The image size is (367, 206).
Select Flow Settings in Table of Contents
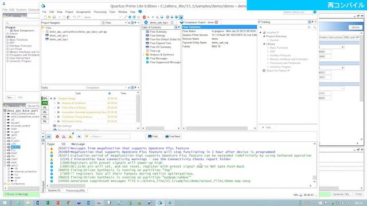coord(157,35)
